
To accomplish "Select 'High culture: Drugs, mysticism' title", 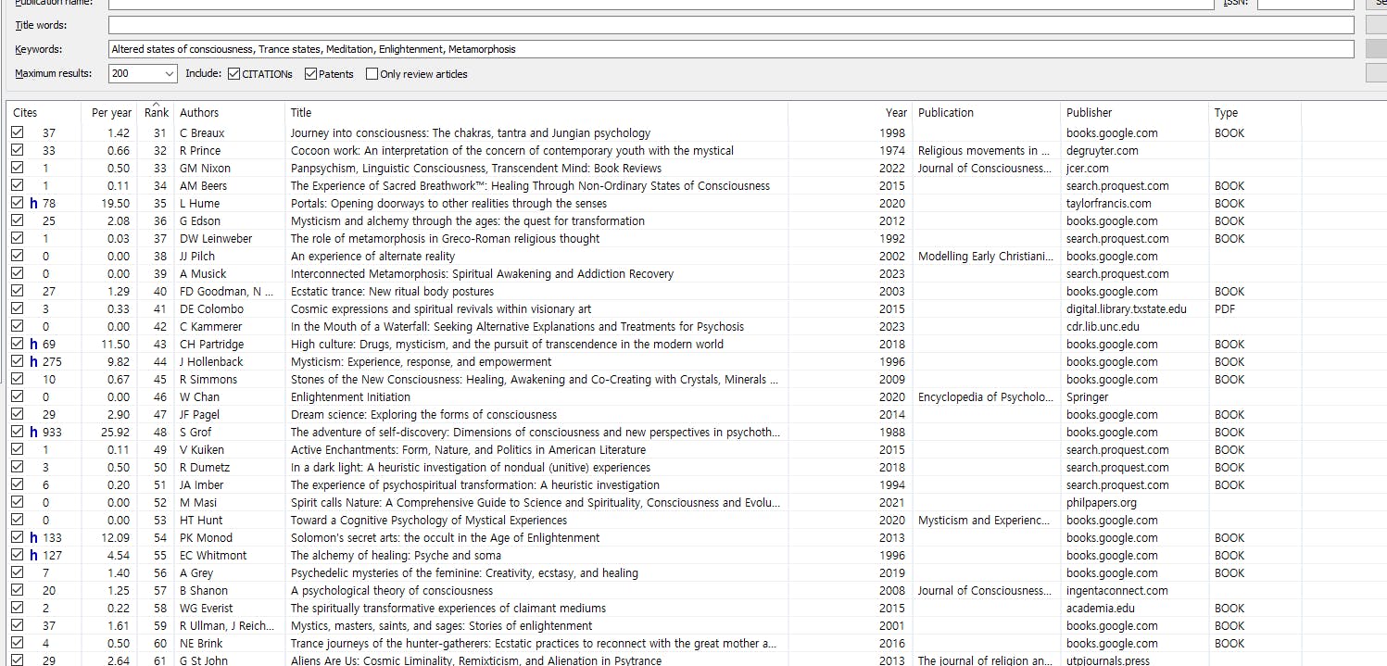I will (507, 345).
